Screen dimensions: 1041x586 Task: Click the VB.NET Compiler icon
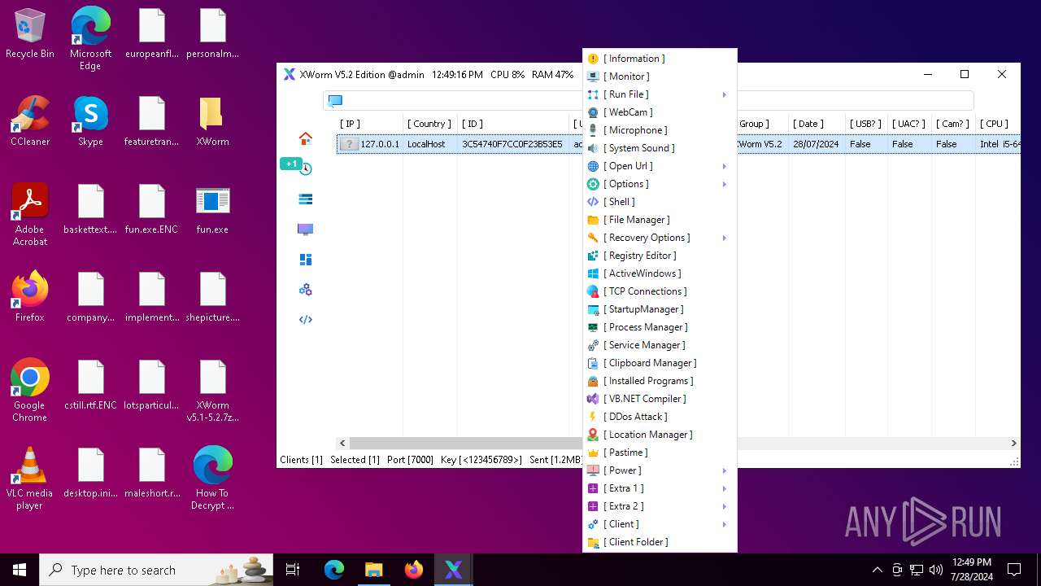point(593,399)
